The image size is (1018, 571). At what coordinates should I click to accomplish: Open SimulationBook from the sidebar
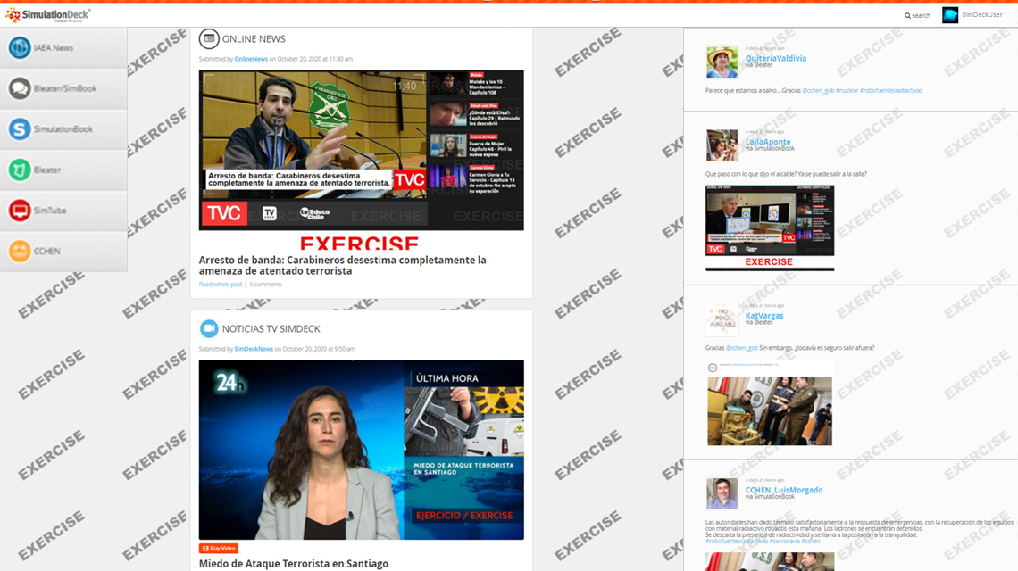click(20, 129)
